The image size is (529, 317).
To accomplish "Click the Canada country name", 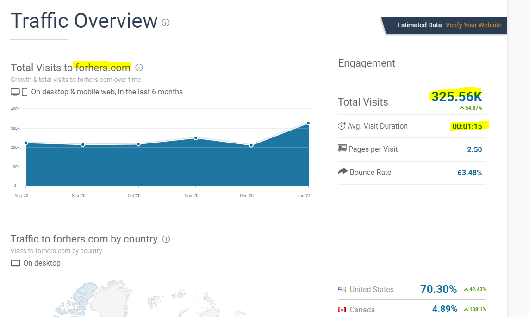I will (362, 310).
